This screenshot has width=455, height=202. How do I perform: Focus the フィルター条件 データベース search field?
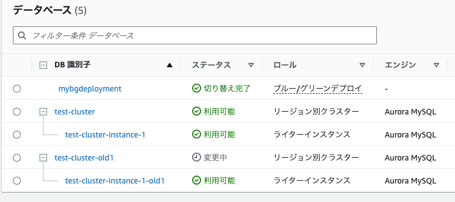pos(195,35)
